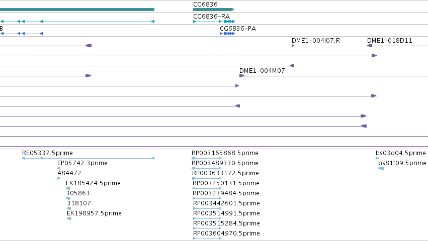This screenshot has height=241, width=428.
Task: Select the RP003489330.5prime EST feature
Action: point(206,168)
